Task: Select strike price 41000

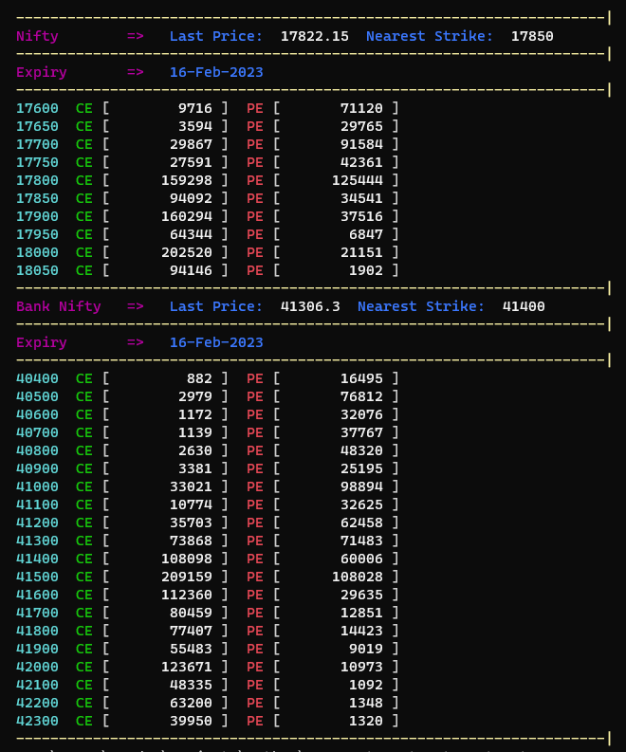Action: tap(37, 486)
